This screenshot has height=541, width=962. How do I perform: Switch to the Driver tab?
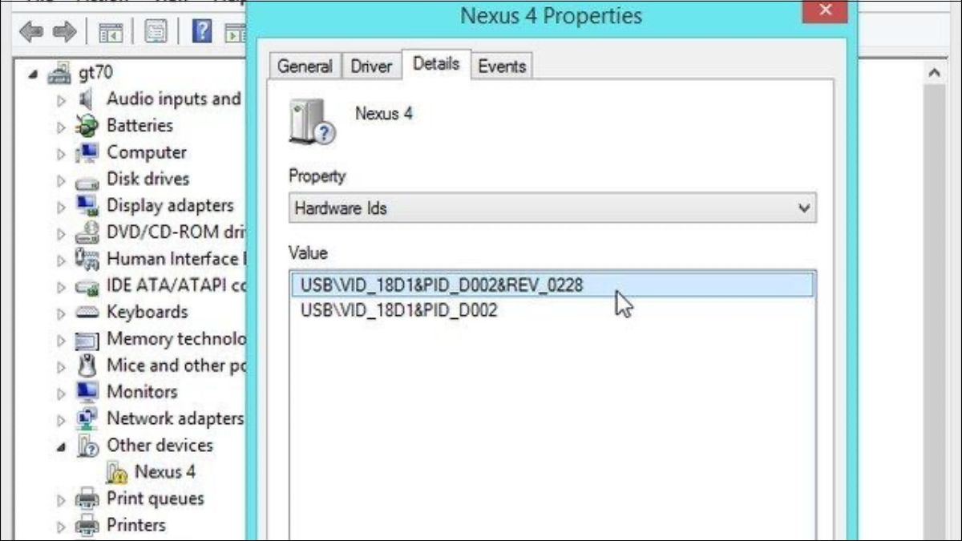(x=371, y=67)
